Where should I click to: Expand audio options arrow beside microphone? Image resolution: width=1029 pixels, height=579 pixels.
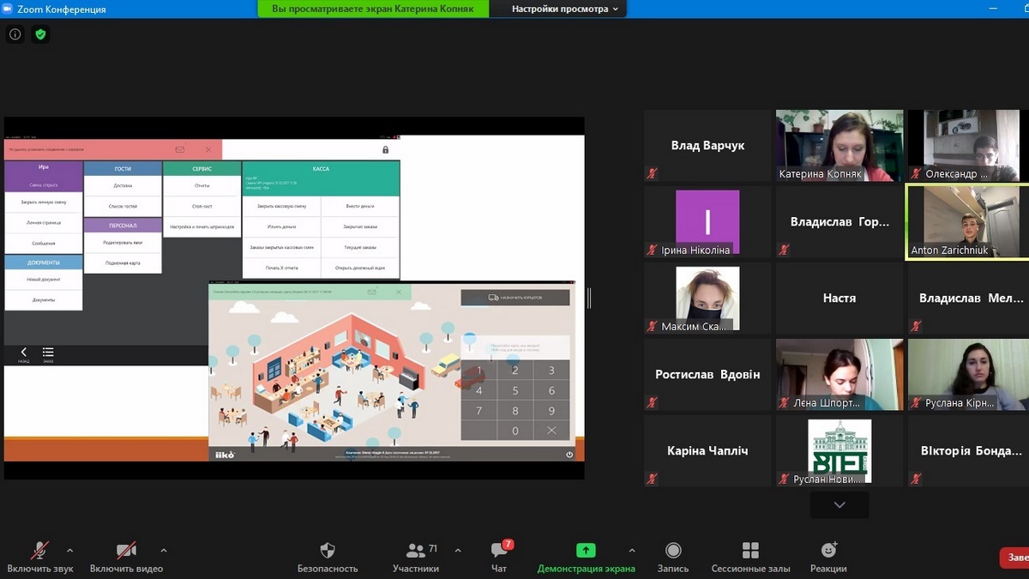[x=70, y=551]
